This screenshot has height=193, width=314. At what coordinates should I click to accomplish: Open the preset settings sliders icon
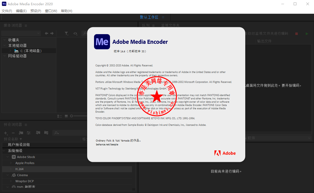pos(29,133)
